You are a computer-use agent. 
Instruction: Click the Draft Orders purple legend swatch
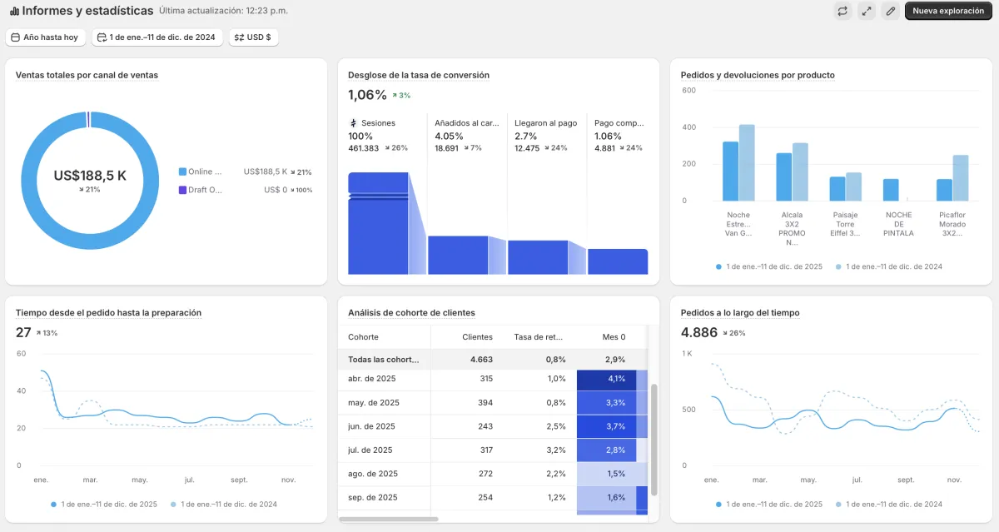[x=182, y=190]
